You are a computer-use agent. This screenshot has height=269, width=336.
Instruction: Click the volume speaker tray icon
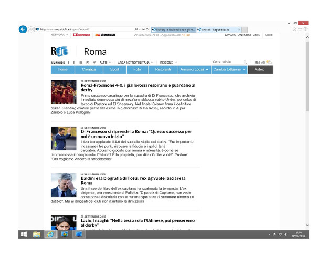[x=286, y=234]
